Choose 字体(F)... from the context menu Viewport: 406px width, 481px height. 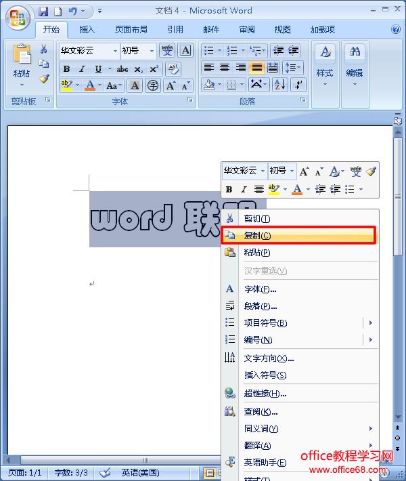coord(300,289)
